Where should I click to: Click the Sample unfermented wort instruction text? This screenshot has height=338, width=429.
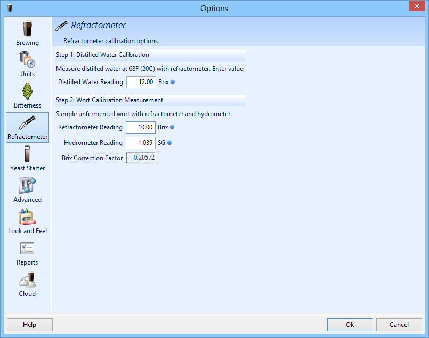click(144, 114)
